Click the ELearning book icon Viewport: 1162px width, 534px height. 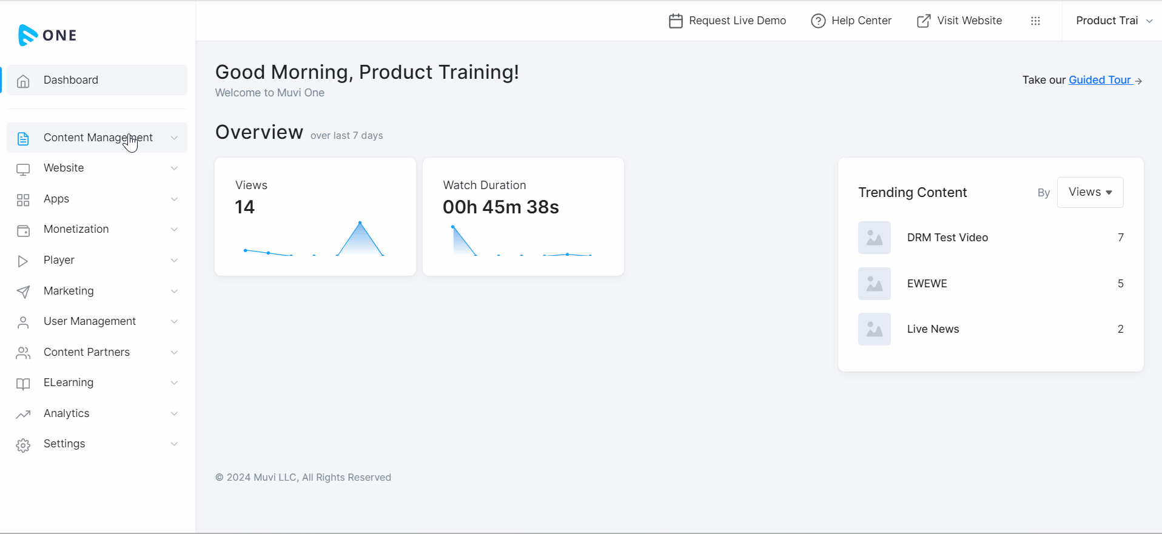click(x=23, y=383)
